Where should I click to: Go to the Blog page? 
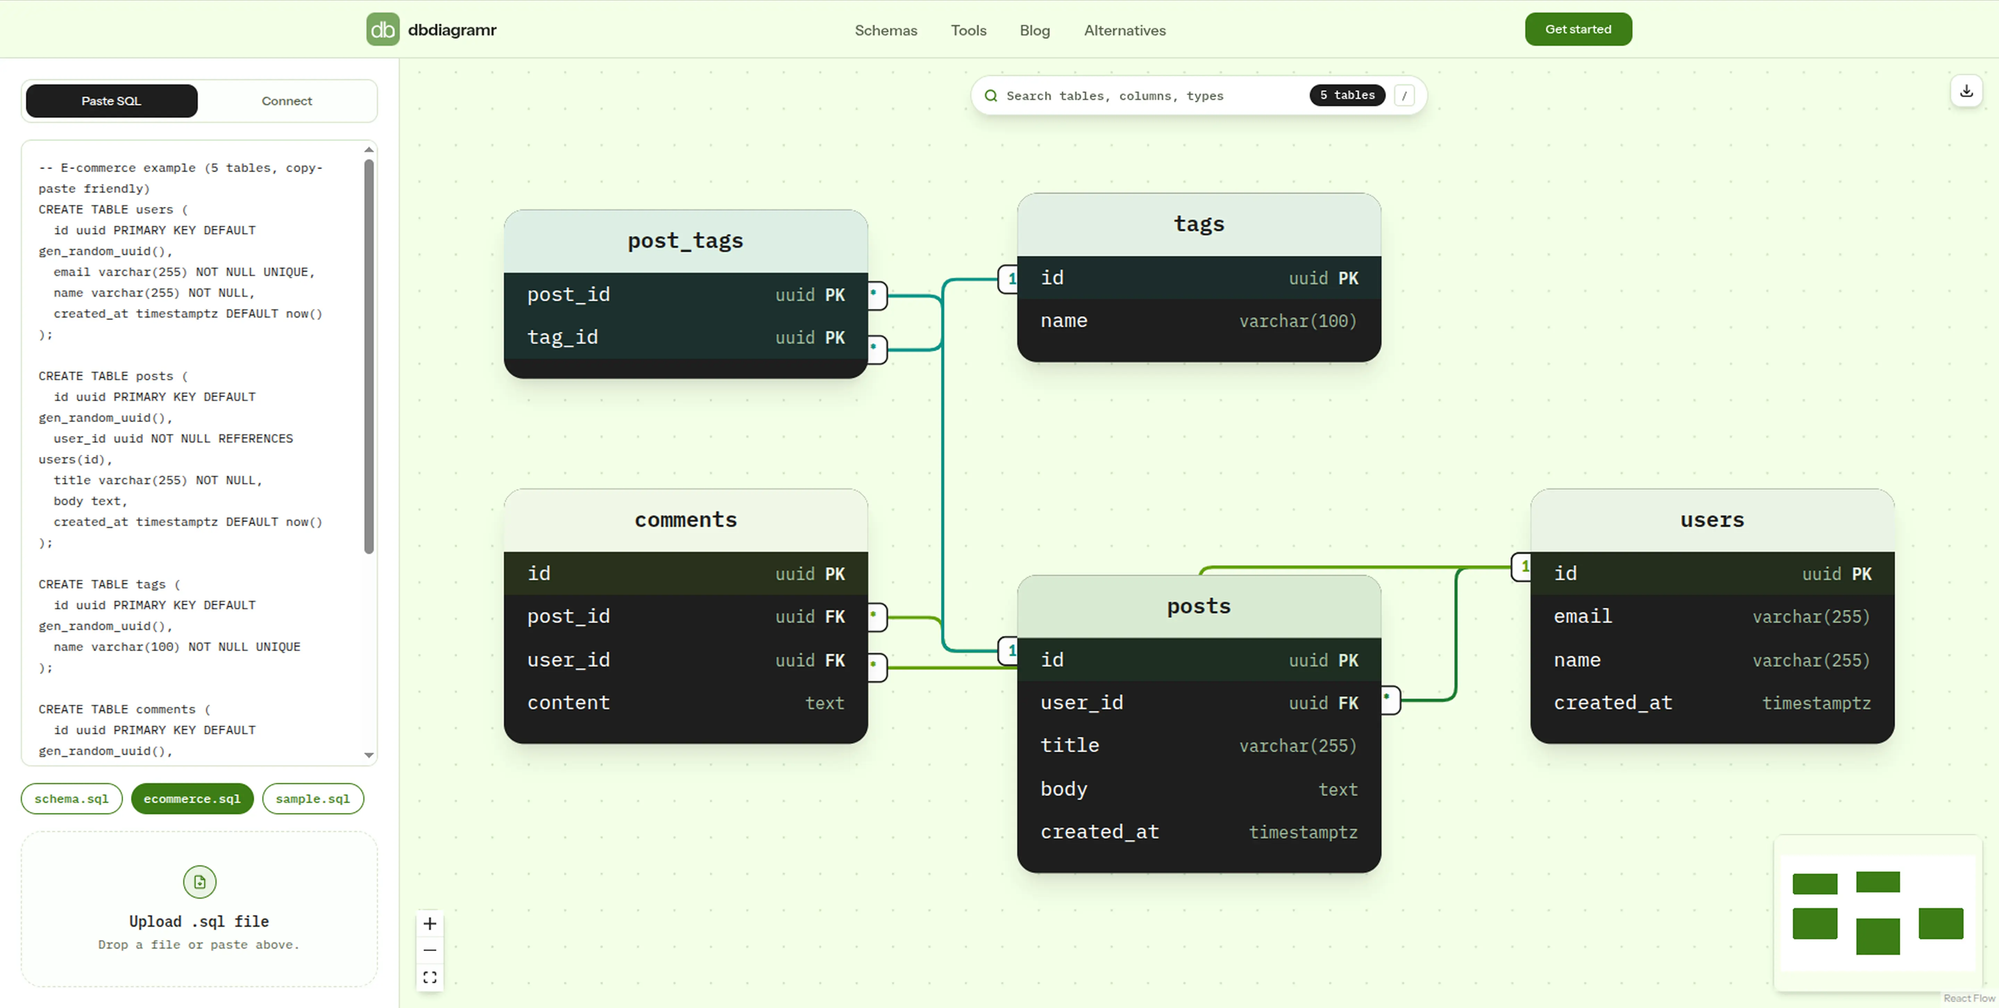pos(1035,30)
